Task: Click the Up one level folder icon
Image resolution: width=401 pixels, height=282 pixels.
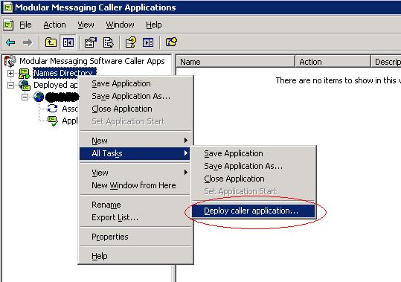Action: [51, 42]
